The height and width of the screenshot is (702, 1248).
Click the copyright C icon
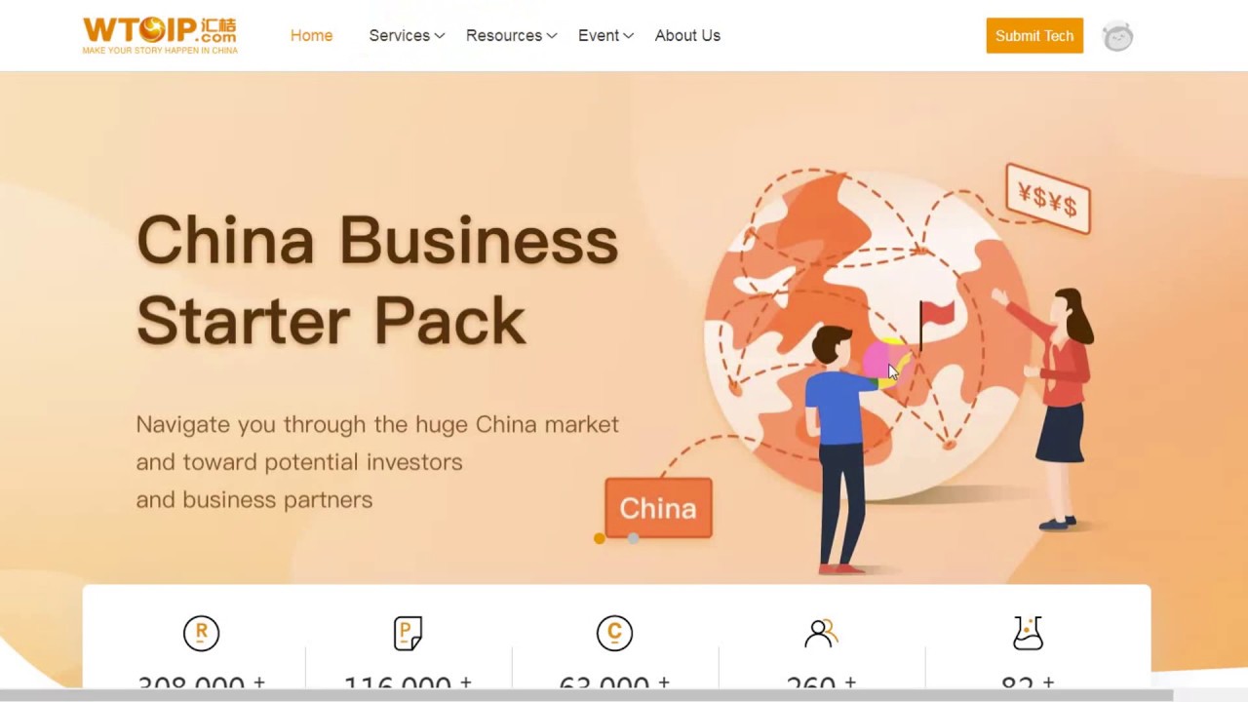(614, 633)
